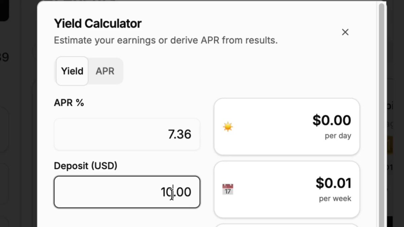This screenshot has width=404, height=227.
Task: Close the Yield Calculator dialog
Action: click(345, 32)
